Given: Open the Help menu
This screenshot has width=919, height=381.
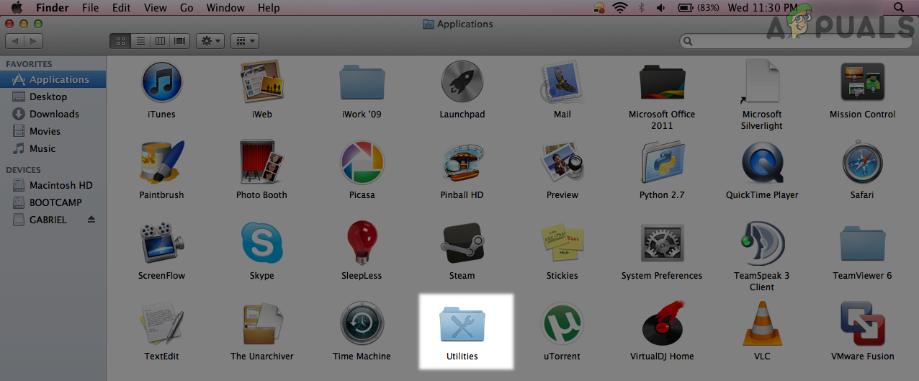Looking at the screenshot, I should pos(269,8).
